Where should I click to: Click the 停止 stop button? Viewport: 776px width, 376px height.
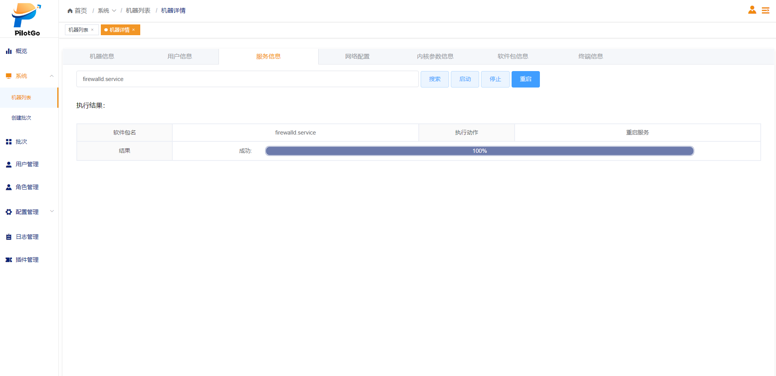(x=495, y=79)
